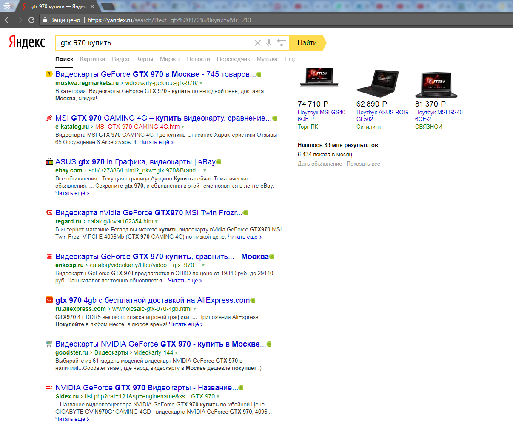Expand dropdown arrow after e-katalog.ru URL
This screenshot has width=513, height=423.
click(183, 127)
